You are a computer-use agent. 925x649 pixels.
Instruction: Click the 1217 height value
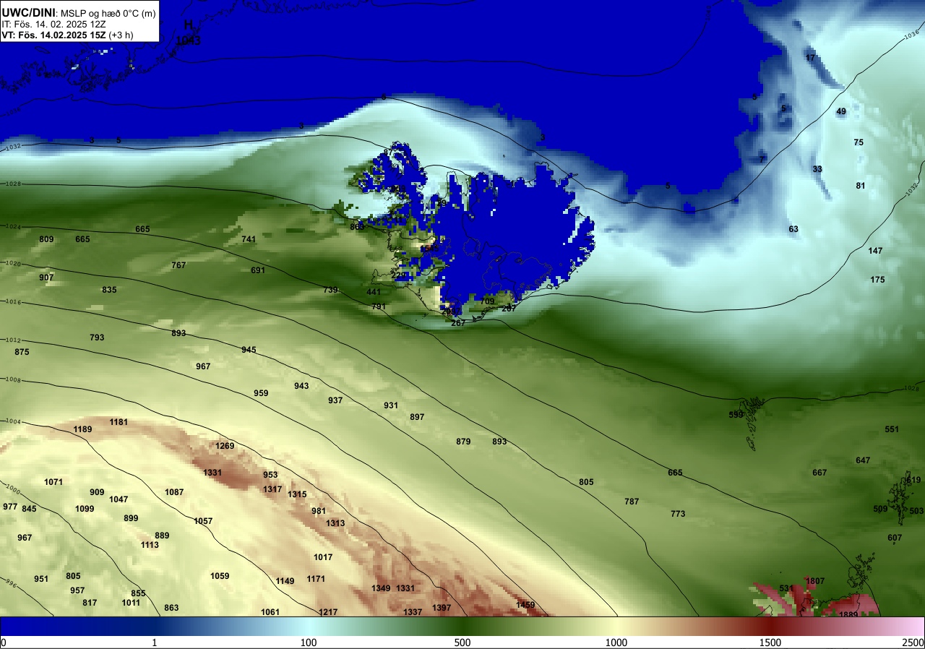point(328,612)
